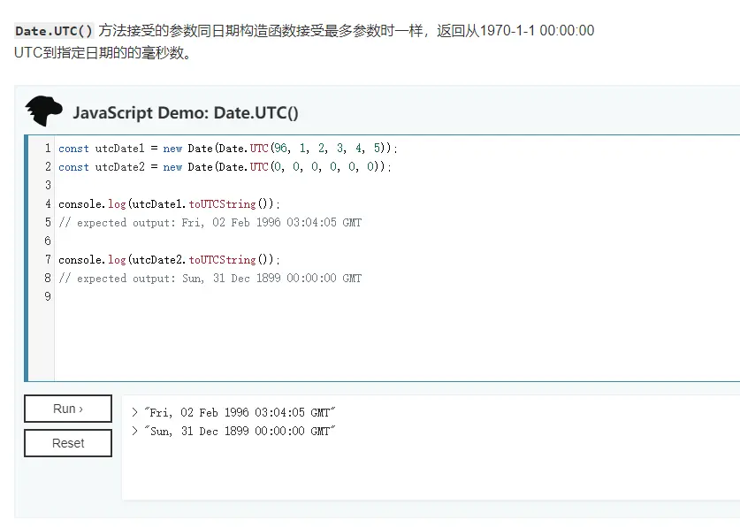Click the Run button
Screen dimensions: 740x528
[x=68, y=409]
